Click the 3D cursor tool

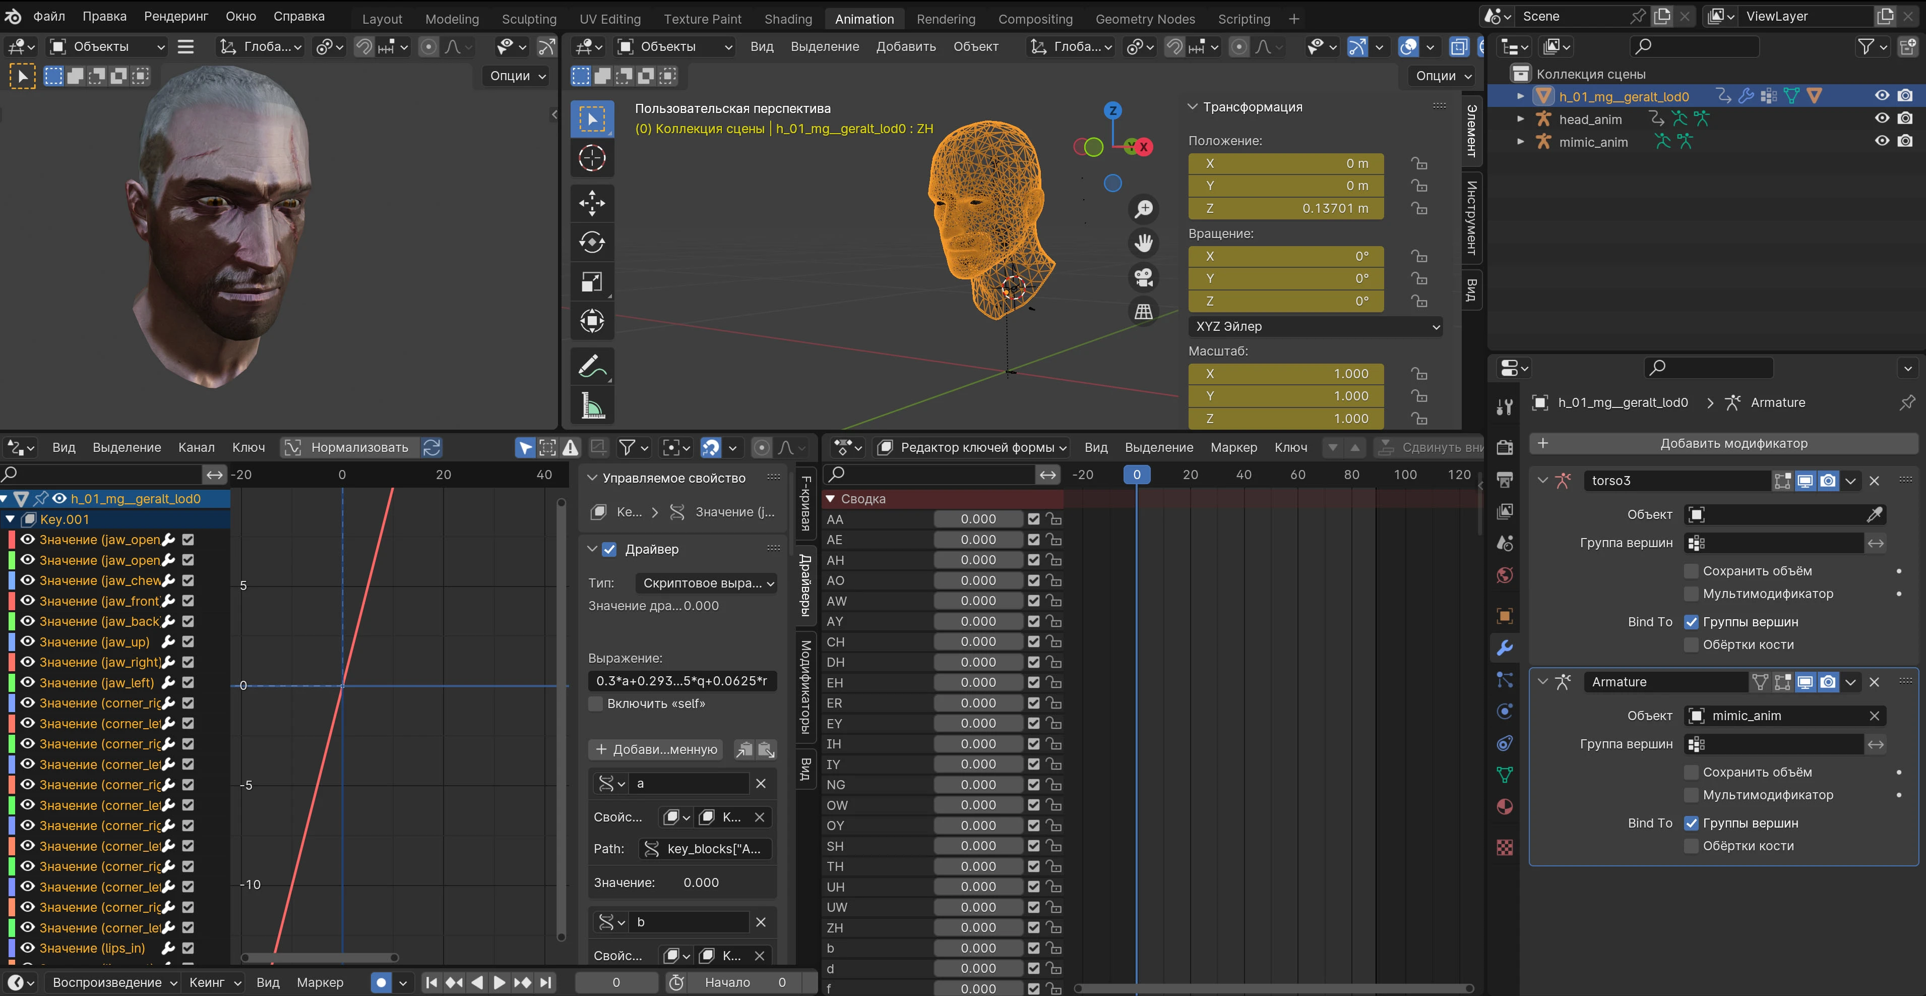[591, 158]
